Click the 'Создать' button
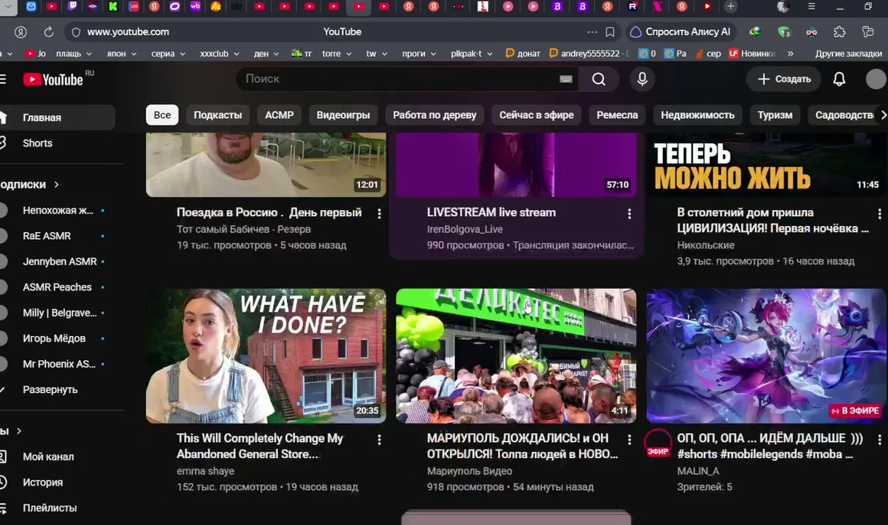The image size is (888, 525). 784,79
